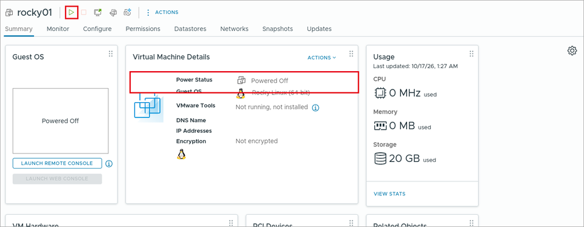Grab the Guest OS card drag handle

pyautogui.click(x=111, y=54)
